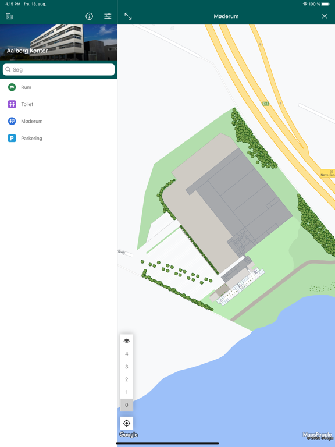Open the info button in header
The height and width of the screenshot is (447, 335).
[89, 16]
